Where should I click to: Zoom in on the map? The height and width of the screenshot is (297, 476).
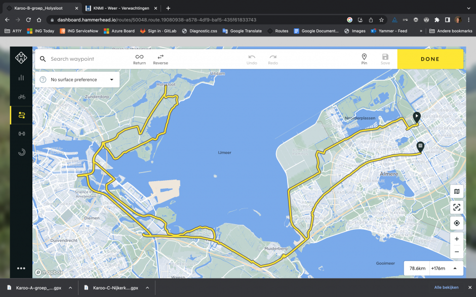tap(457, 239)
